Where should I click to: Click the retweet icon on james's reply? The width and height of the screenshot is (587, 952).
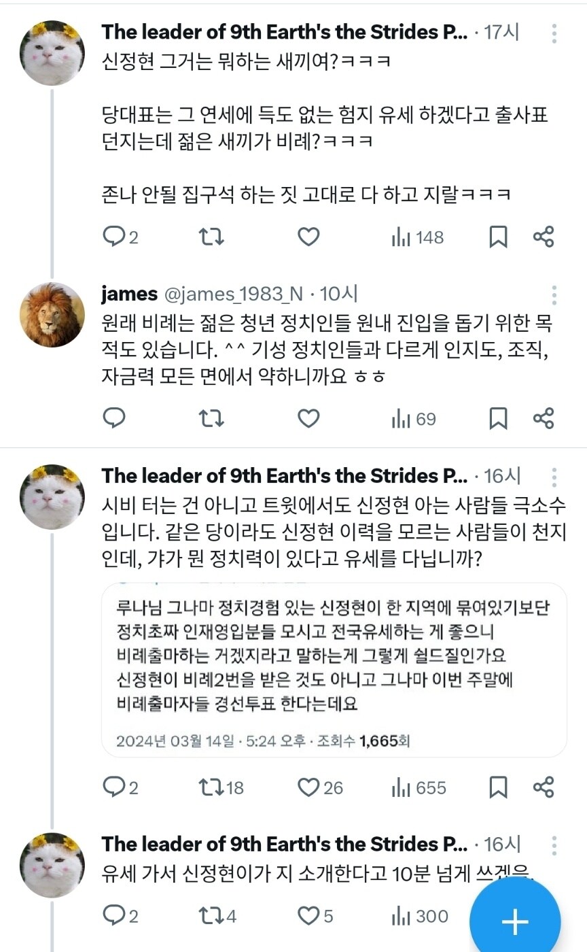211,418
